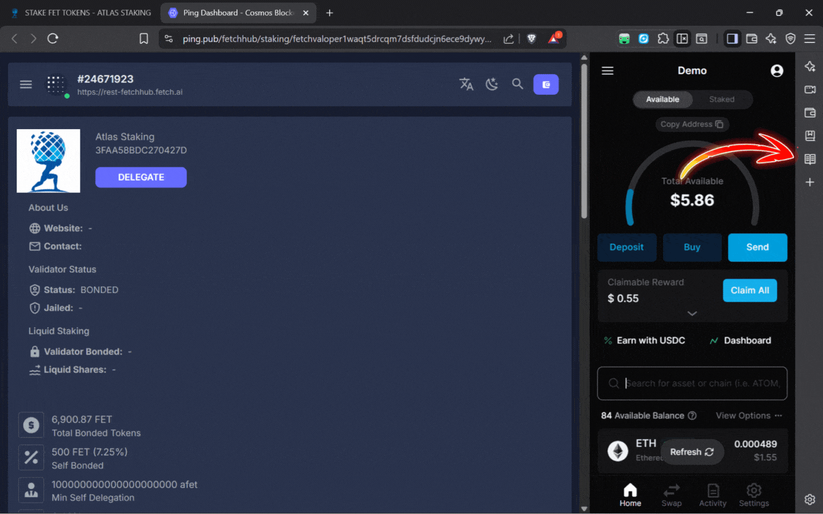Screen dimensions: 823x514
Task: Focus the asset or chain search field
Action: click(697, 383)
